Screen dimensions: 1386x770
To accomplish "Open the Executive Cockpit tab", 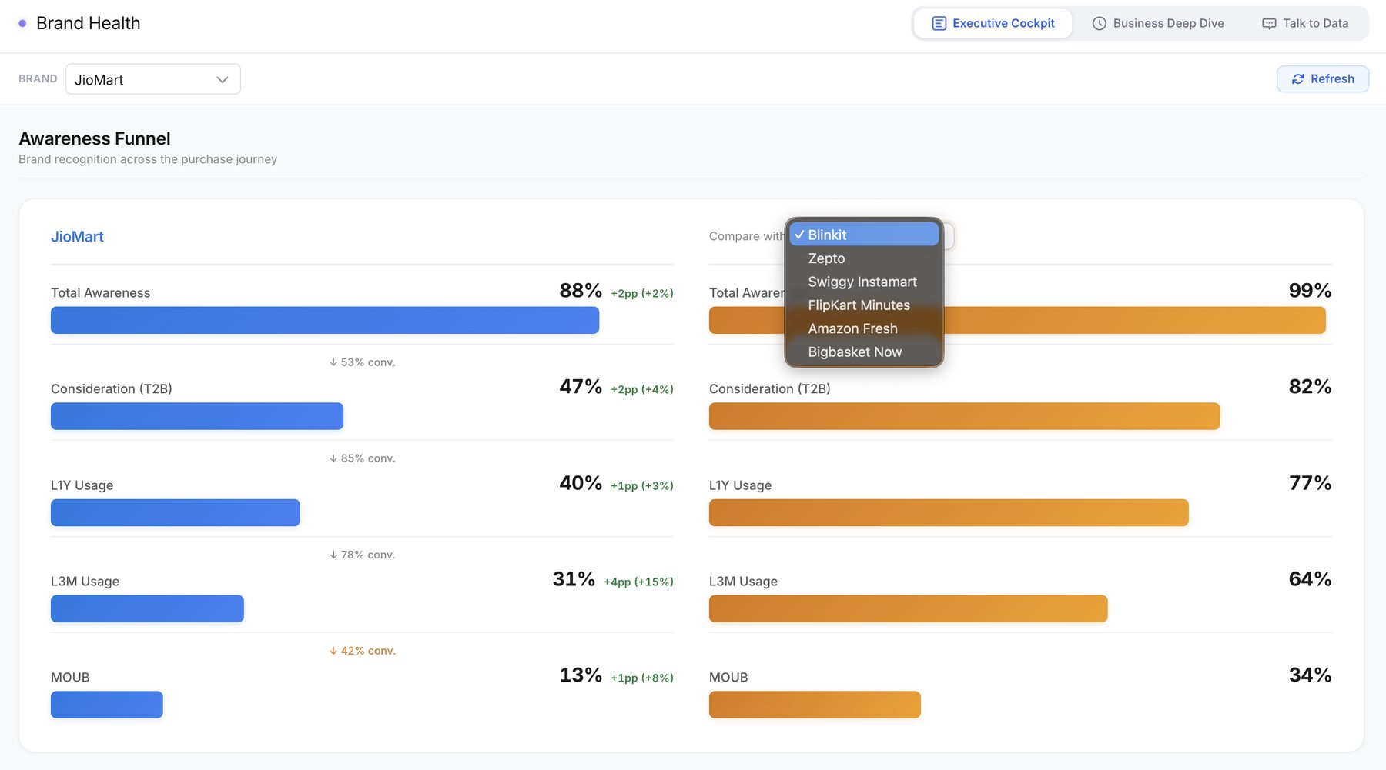I will [x=993, y=23].
